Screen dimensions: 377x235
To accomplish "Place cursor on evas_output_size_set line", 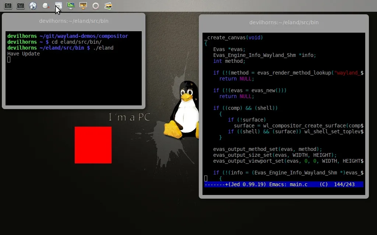I will (x=275, y=155).
